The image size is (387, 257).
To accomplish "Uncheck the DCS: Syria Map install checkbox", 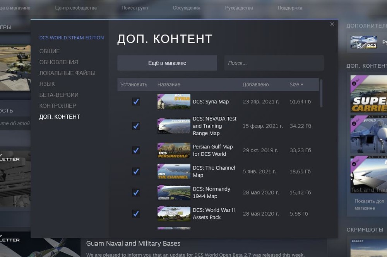I will 136,102.
